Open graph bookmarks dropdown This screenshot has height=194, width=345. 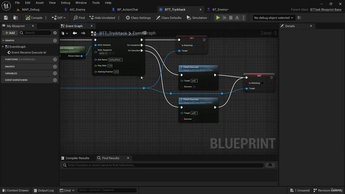(65, 33)
